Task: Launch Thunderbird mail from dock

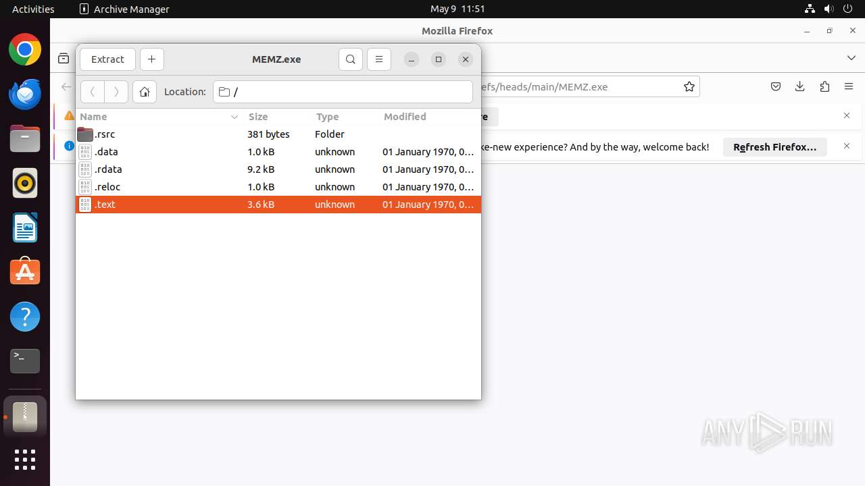Action: [x=25, y=94]
